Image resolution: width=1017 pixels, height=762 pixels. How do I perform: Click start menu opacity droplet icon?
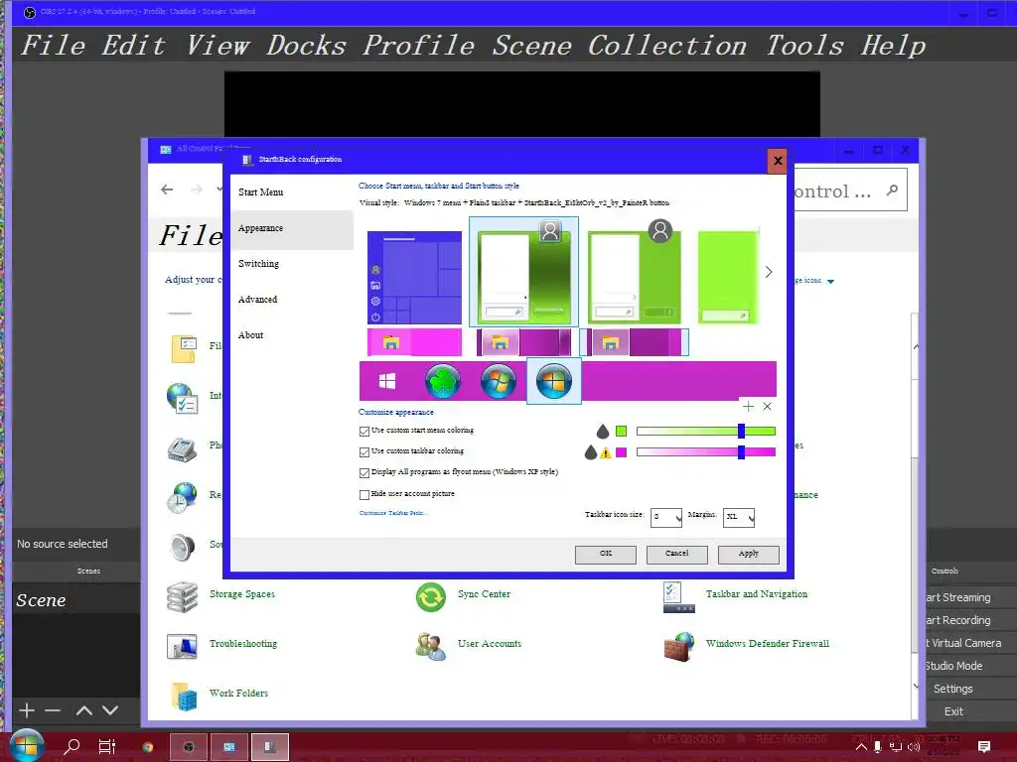coord(603,431)
